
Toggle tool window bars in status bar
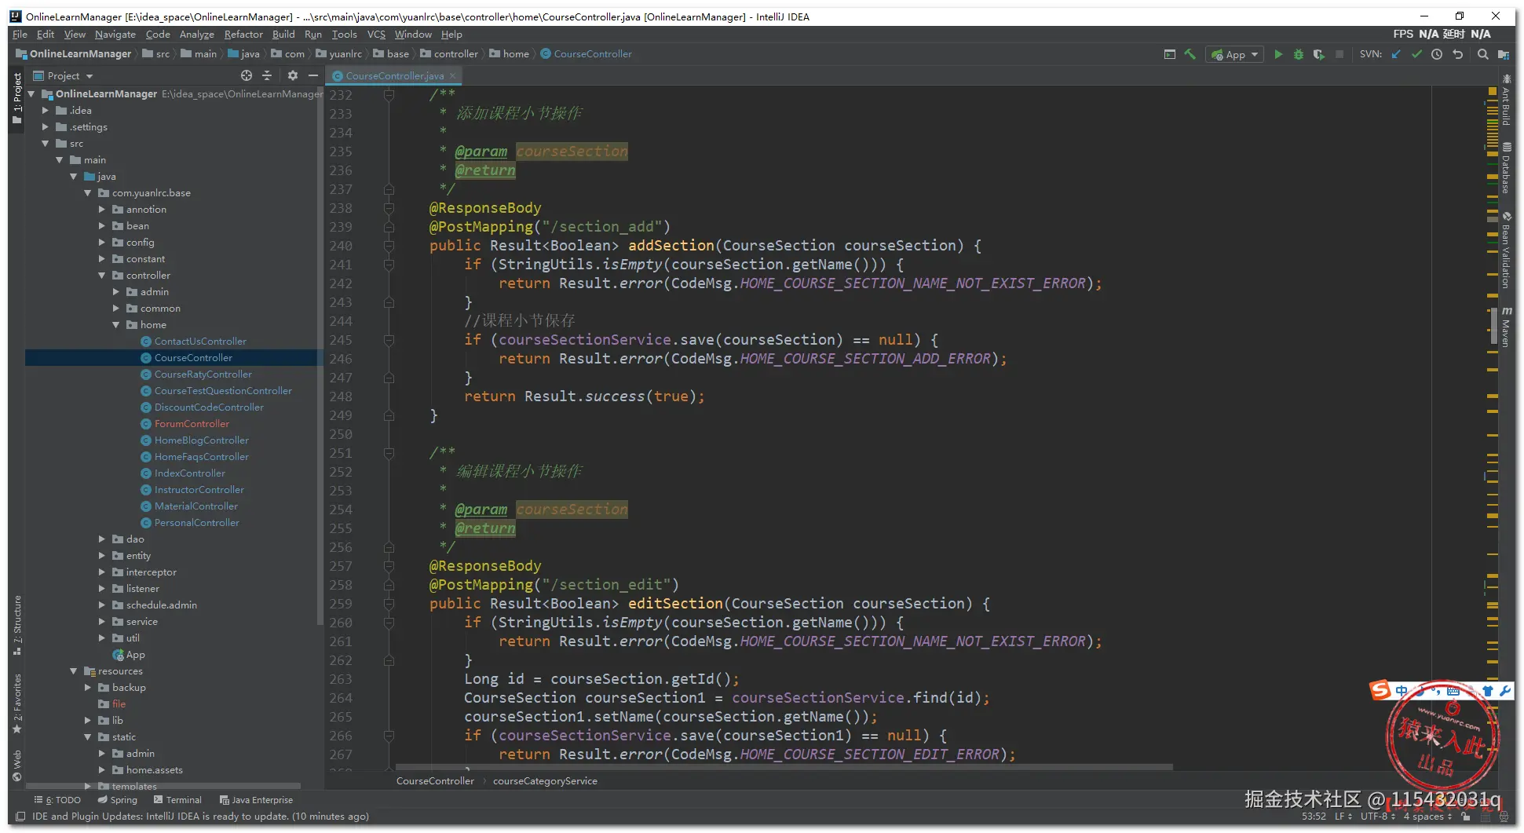[21, 817]
